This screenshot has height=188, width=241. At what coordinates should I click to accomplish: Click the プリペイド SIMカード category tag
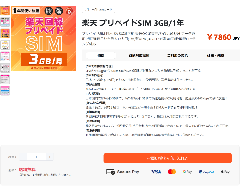[x=98, y=9]
